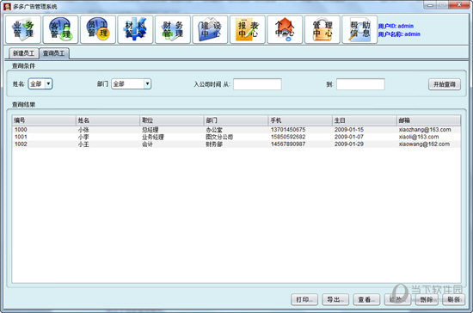Click the department cell 财务部
473x313 pixels.
pos(214,144)
